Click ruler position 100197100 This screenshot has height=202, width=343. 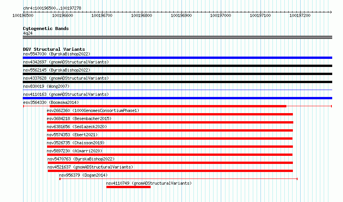click(260, 15)
